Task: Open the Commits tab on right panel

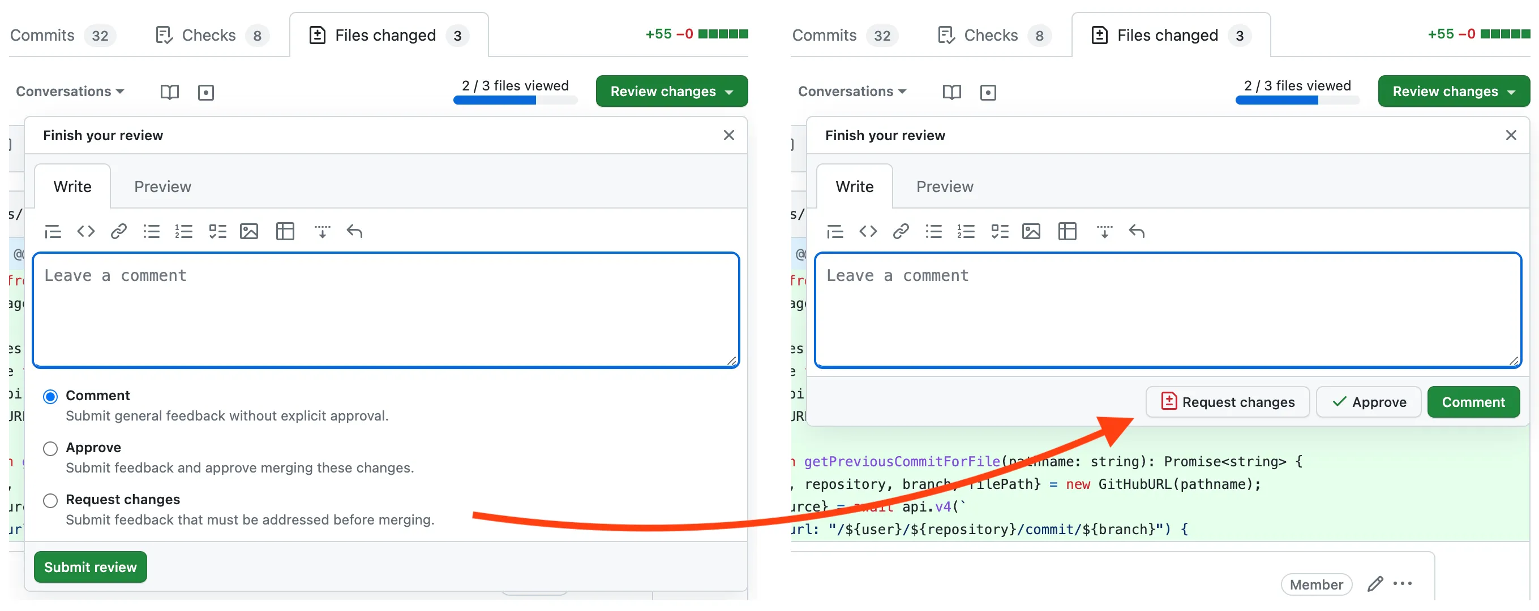Action: (824, 35)
